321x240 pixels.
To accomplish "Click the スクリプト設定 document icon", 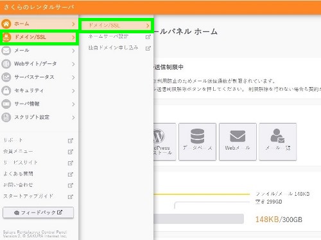I will point(6,117).
